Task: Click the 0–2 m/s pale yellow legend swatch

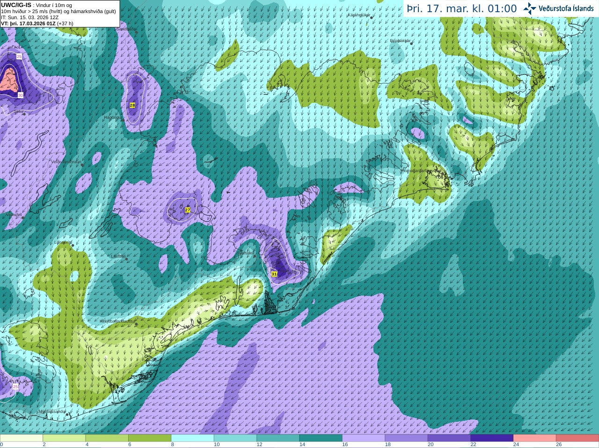Action: point(22,438)
